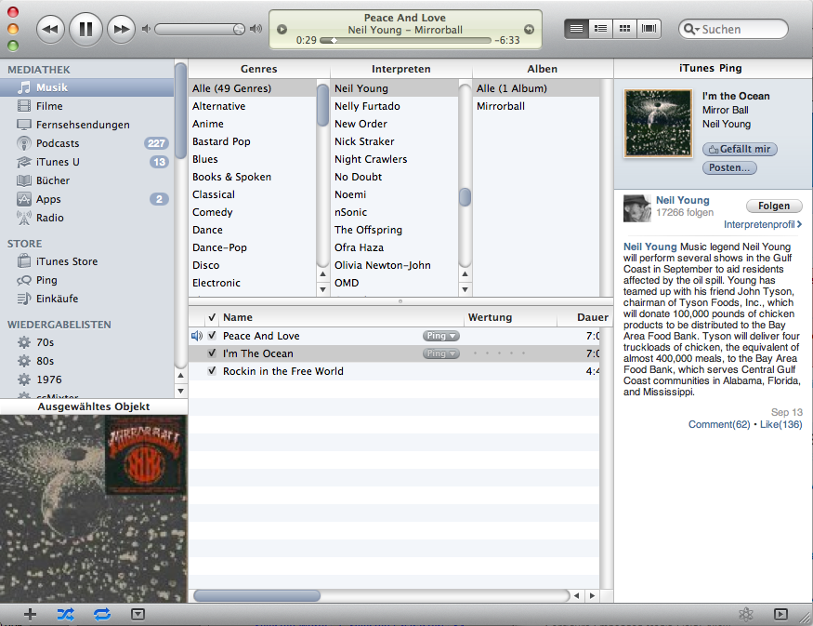The width and height of the screenshot is (813, 626).
Task: Toggle the checkbox column header
Action: pos(212,317)
